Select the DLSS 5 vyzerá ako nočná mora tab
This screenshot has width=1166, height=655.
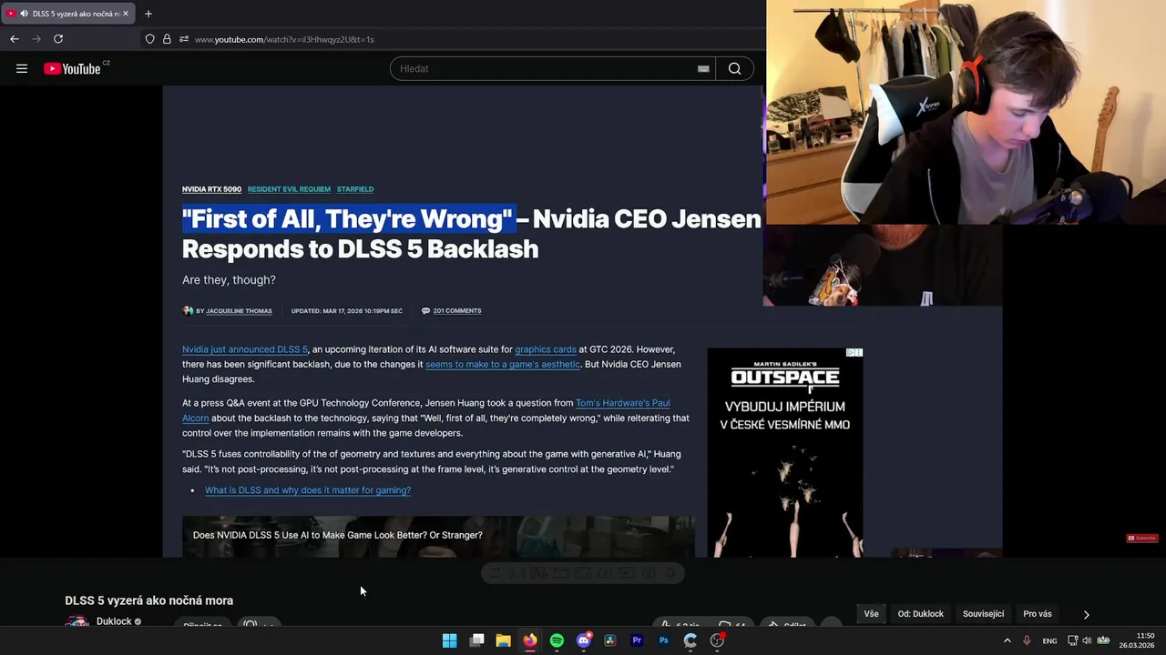click(68, 14)
